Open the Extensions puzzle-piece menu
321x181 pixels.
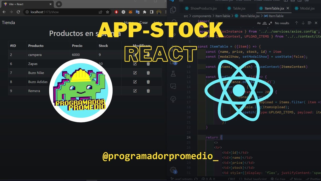(x=144, y=12)
